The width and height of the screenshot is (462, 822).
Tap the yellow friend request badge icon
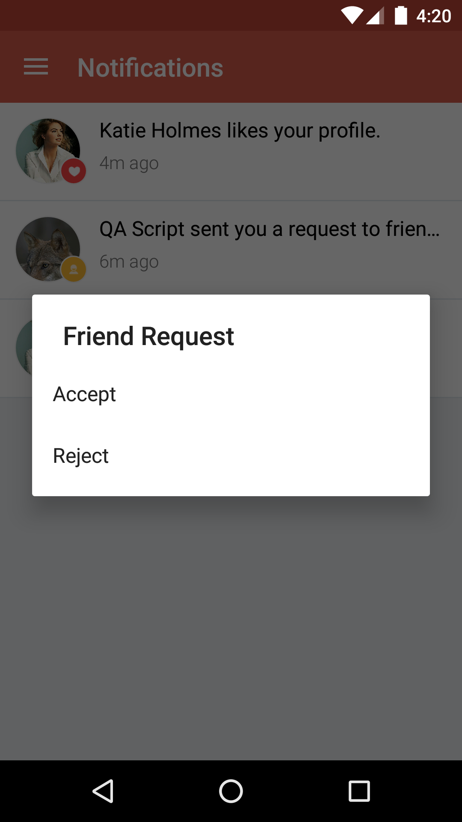tap(74, 270)
